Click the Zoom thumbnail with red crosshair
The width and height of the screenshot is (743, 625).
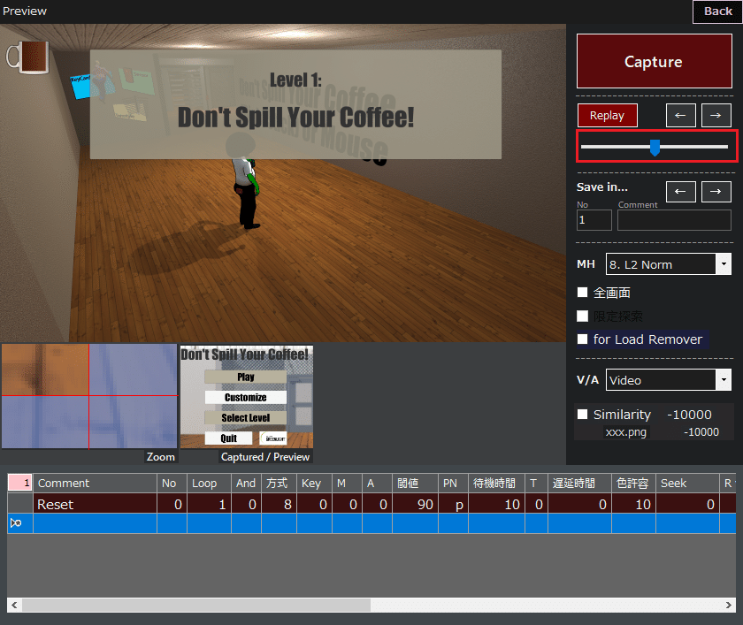coord(89,396)
